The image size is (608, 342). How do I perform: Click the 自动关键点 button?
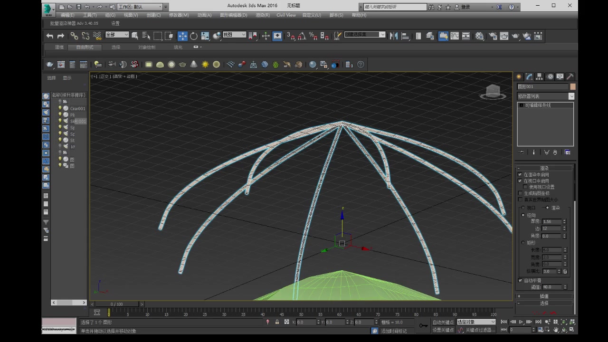[443, 322]
